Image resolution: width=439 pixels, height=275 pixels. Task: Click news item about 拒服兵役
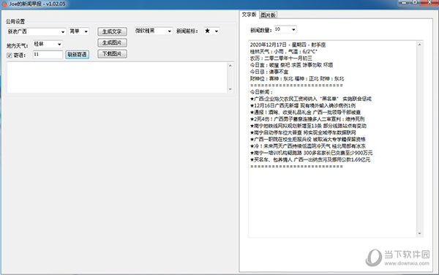pyautogui.click(x=308, y=139)
